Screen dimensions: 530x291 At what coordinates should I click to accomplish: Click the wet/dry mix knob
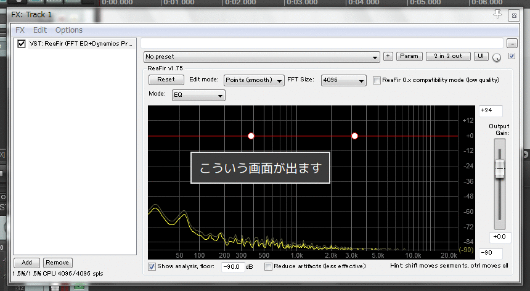point(497,57)
